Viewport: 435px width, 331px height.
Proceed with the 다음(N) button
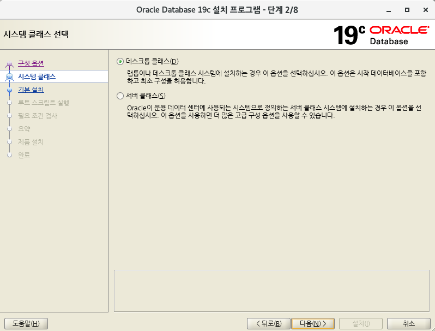[x=313, y=323]
